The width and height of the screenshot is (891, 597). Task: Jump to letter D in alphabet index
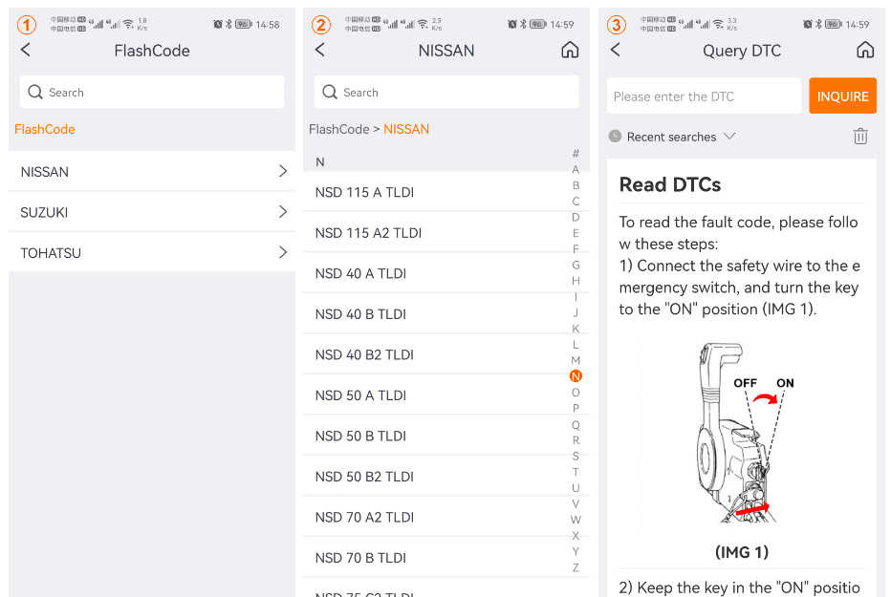click(576, 217)
